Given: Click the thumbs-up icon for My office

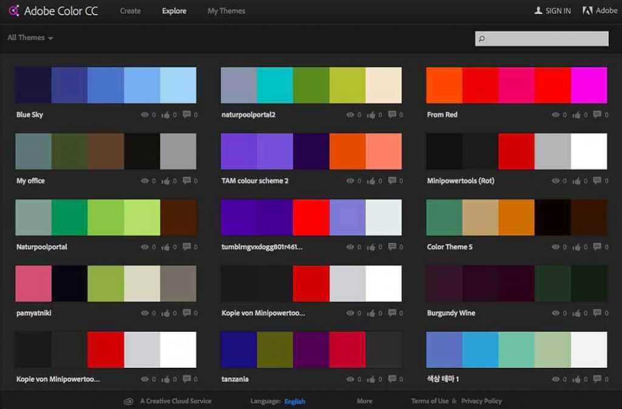Looking at the screenshot, I should click(x=165, y=181).
